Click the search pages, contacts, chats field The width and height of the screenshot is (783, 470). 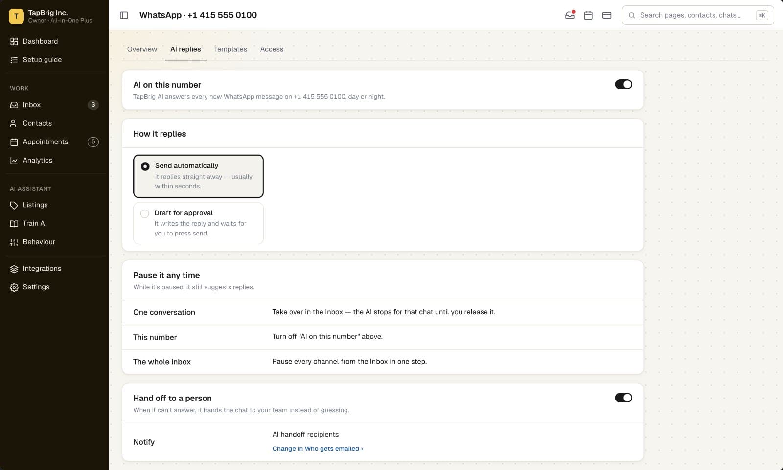pyautogui.click(x=698, y=15)
